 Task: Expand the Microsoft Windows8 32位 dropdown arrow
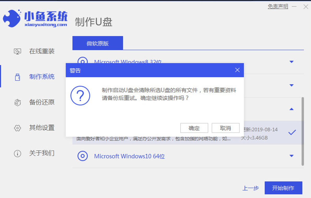pos(291,62)
